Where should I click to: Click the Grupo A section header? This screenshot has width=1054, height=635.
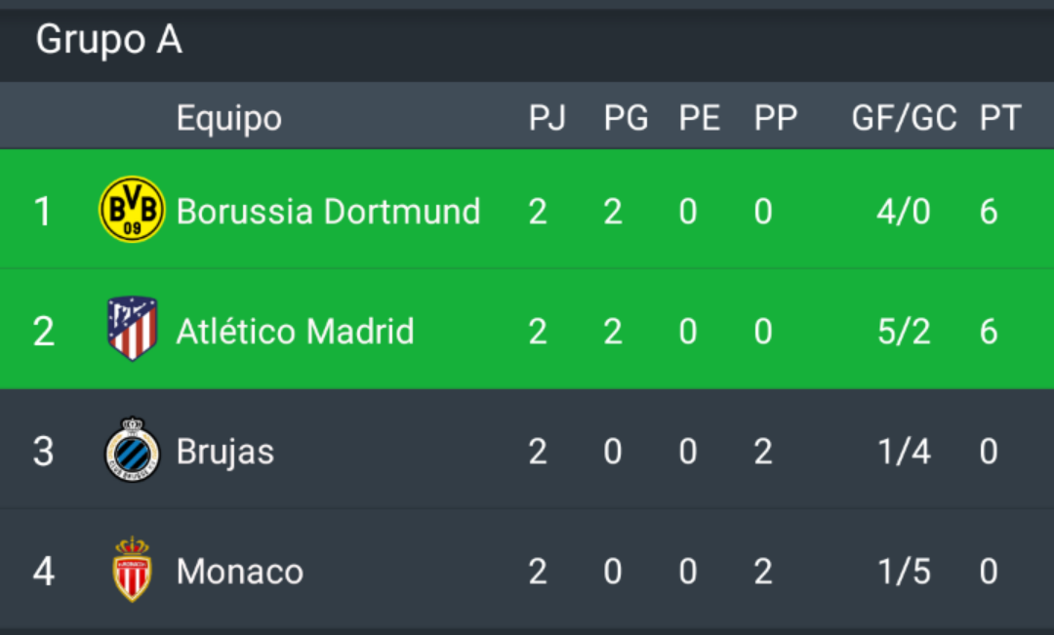109,40
